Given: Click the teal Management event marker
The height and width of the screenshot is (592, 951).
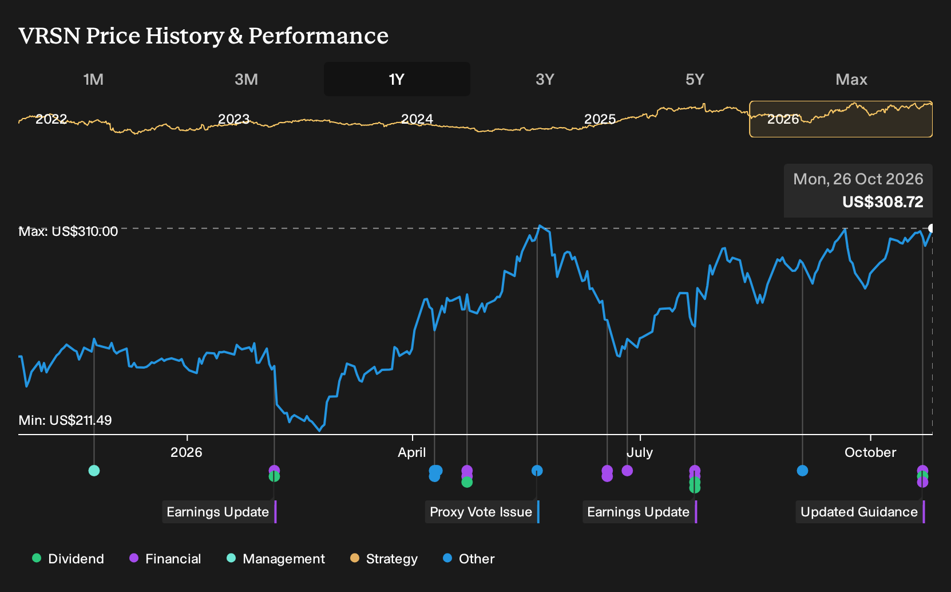Looking at the screenshot, I should [94, 471].
